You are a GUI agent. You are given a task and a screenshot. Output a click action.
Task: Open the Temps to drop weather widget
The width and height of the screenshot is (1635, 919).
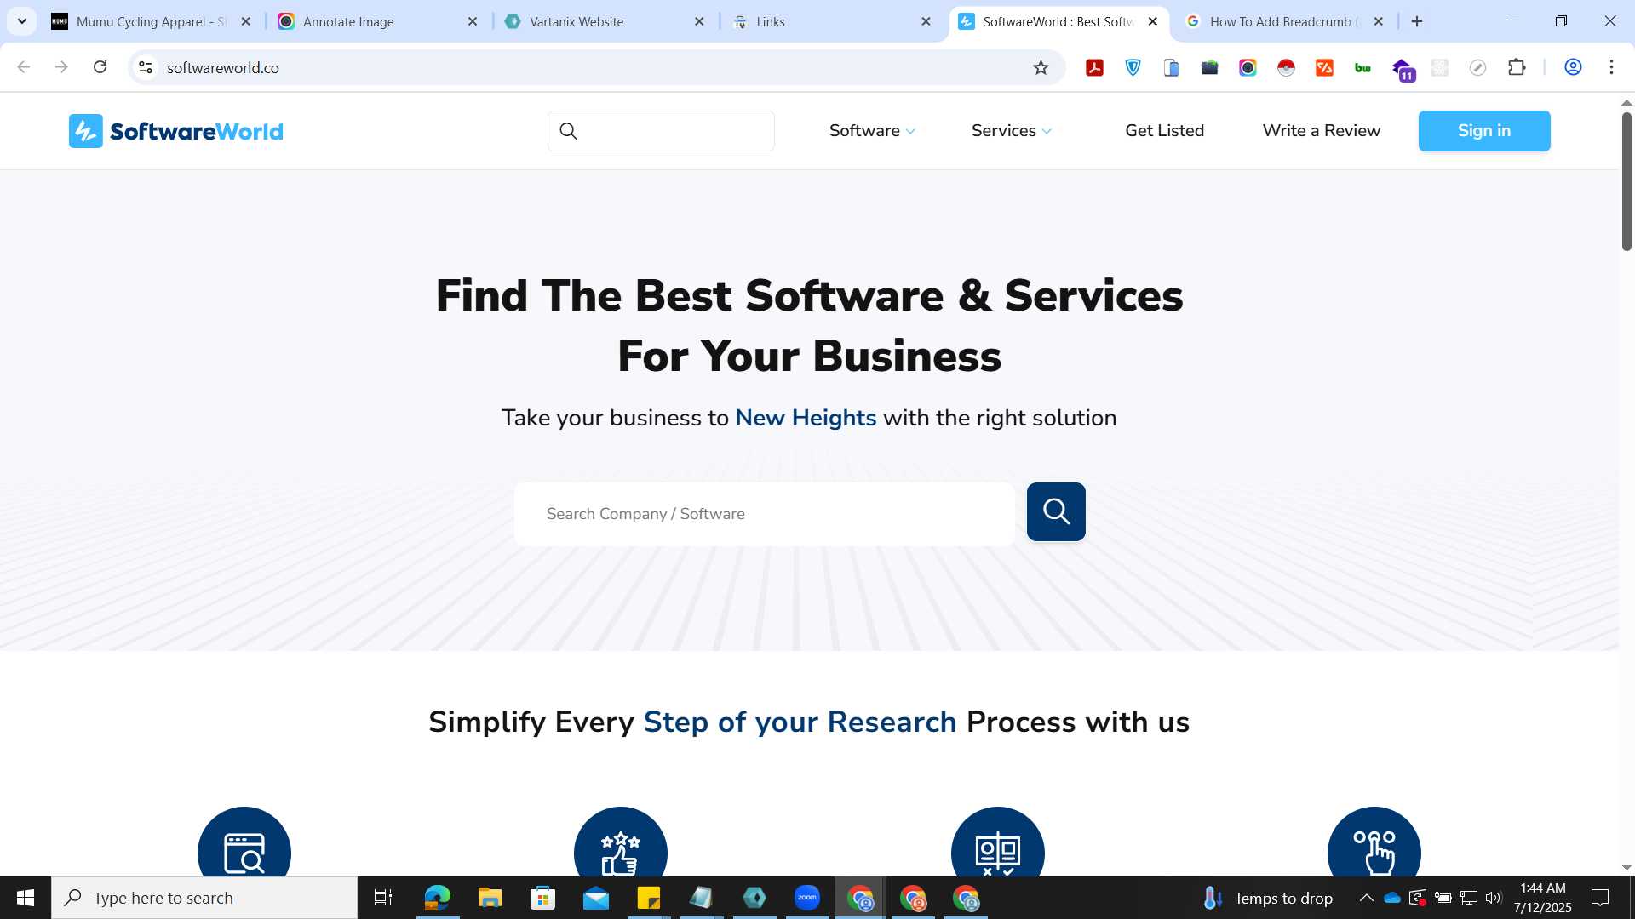1267,898
